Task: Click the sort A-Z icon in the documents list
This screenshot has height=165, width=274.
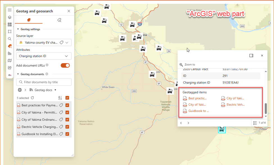Action: point(60,98)
